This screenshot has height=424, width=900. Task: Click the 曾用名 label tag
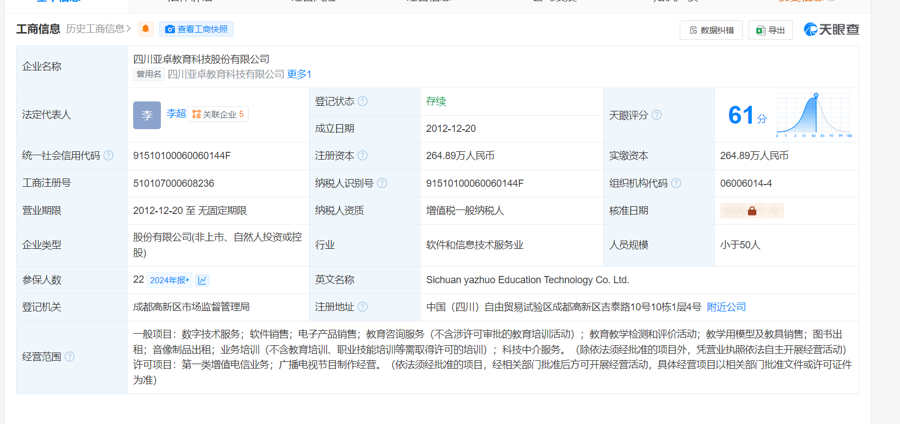pyautogui.click(x=149, y=74)
